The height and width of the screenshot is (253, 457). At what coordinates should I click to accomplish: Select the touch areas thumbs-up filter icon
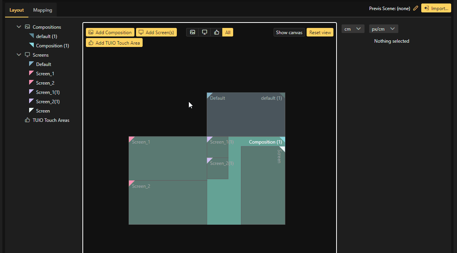[x=216, y=32]
